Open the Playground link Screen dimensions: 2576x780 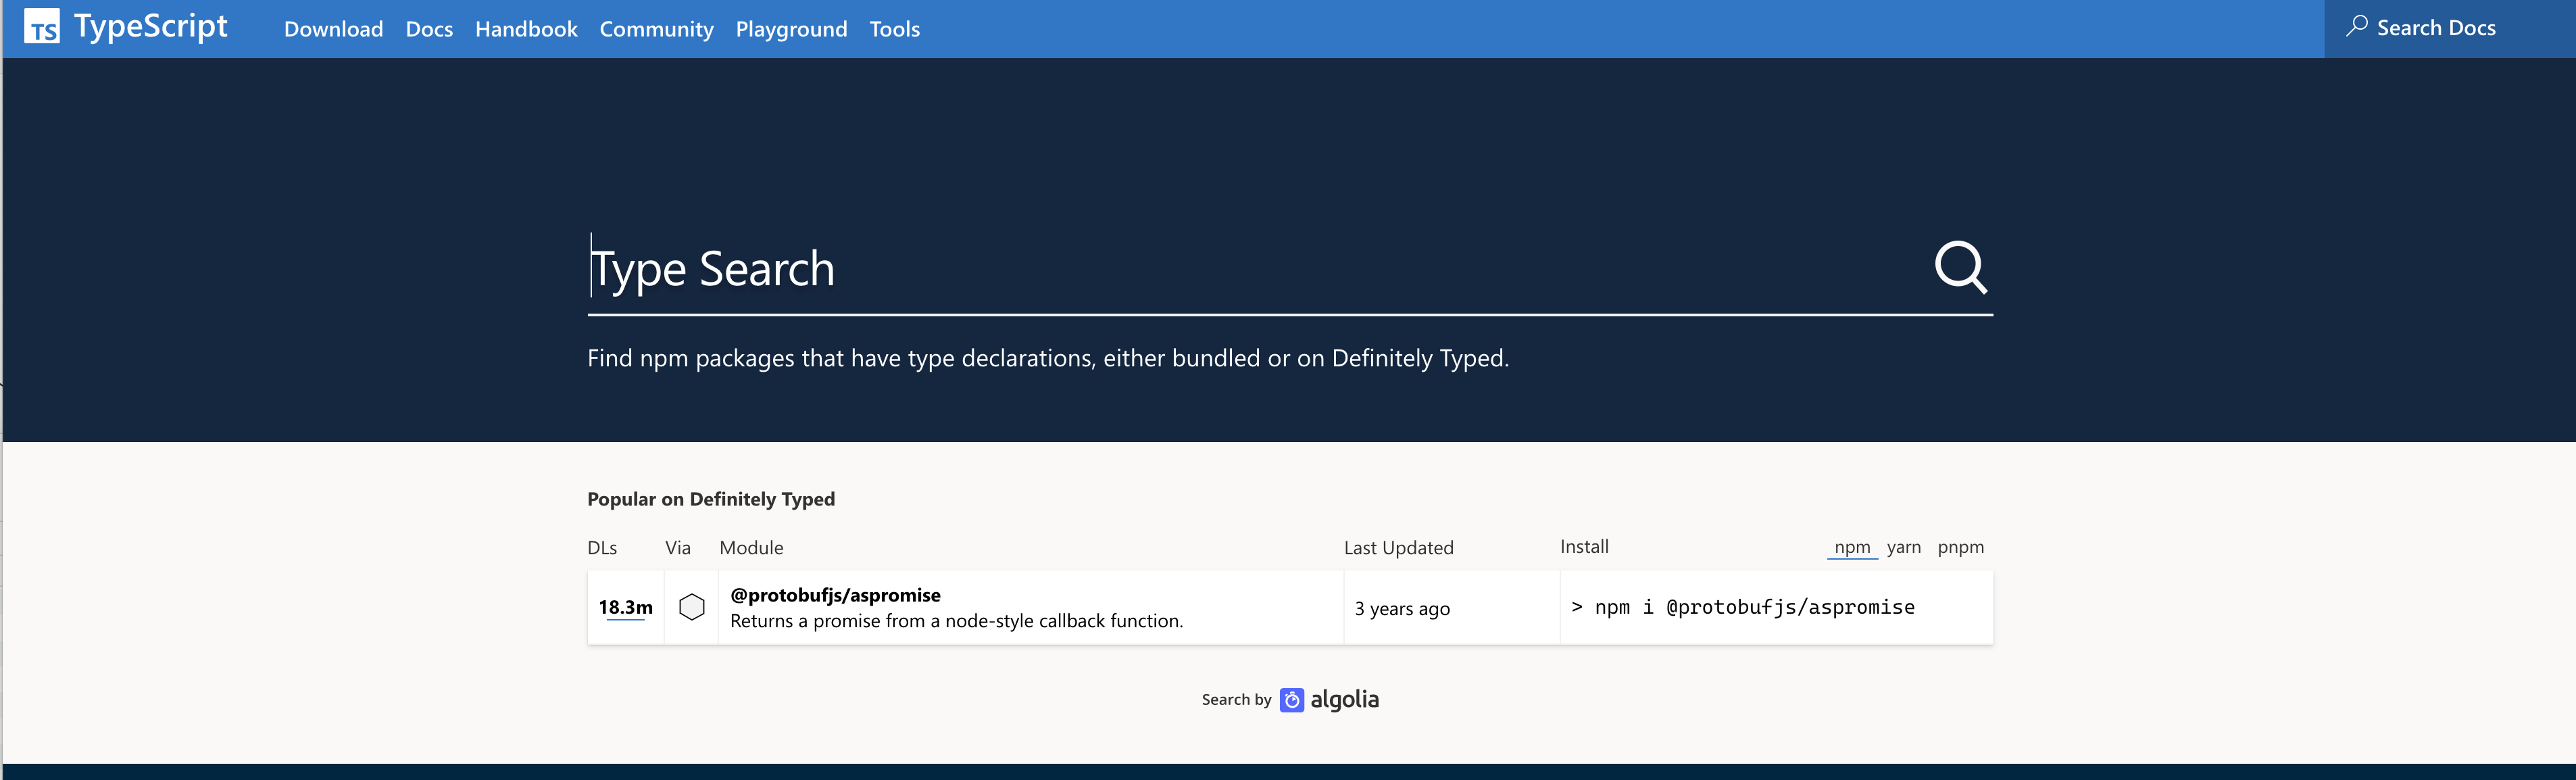(x=791, y=29)
